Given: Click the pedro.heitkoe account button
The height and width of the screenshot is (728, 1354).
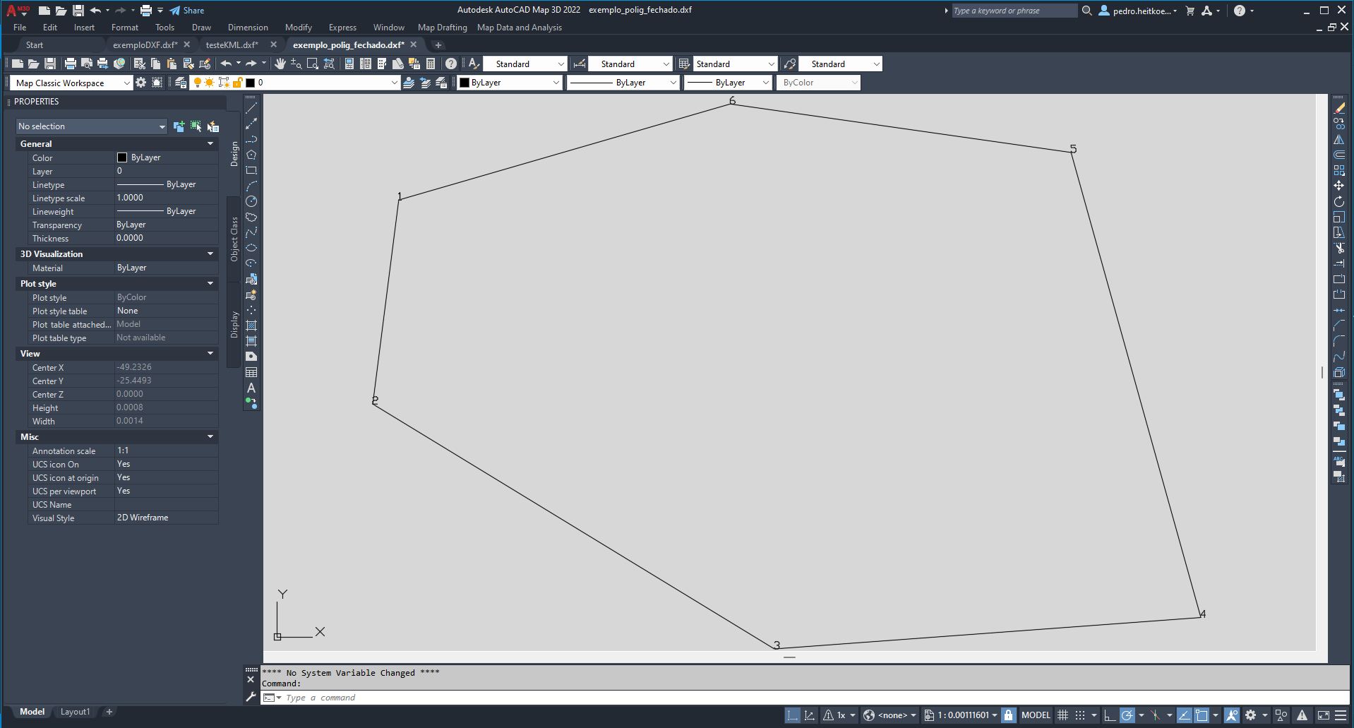Looking at the screenshot, I should coord(1138,11).
